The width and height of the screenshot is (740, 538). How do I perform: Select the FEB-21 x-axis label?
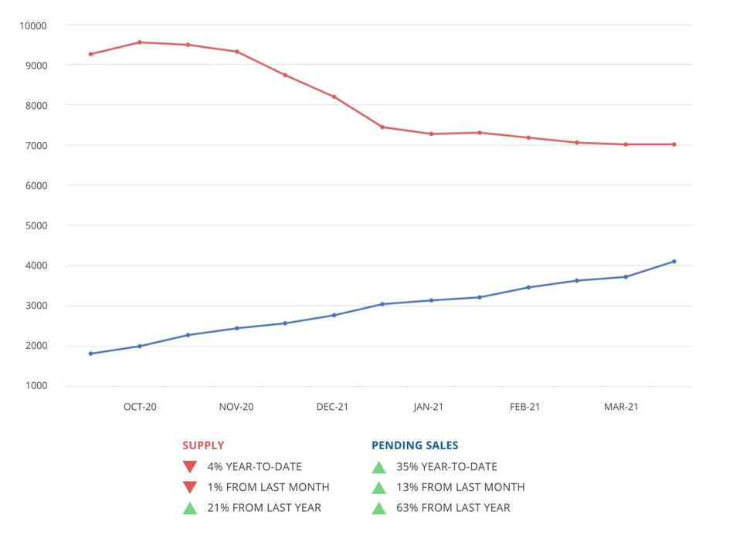(x=525, y=407)
